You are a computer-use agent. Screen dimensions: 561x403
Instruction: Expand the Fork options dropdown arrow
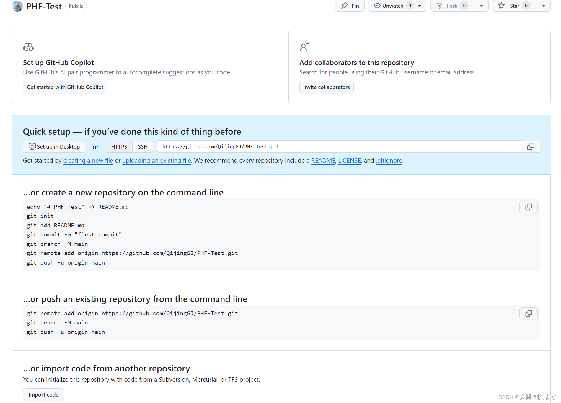[x=481, y=6]
